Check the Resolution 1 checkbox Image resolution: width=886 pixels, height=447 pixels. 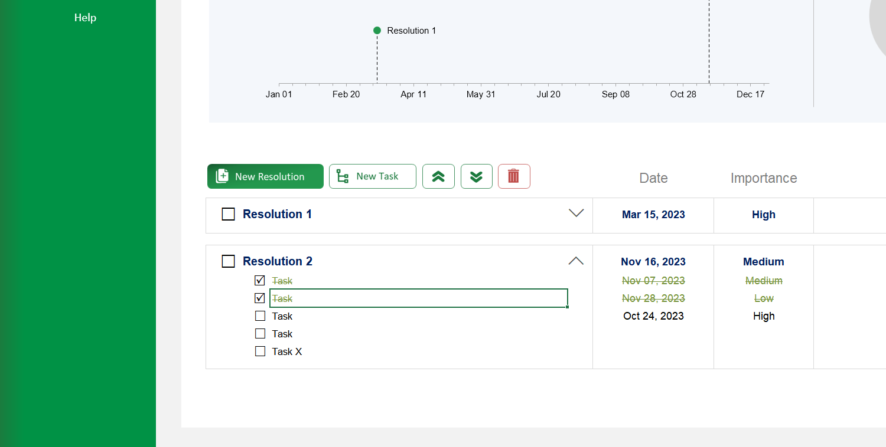[x=228, y=214]
